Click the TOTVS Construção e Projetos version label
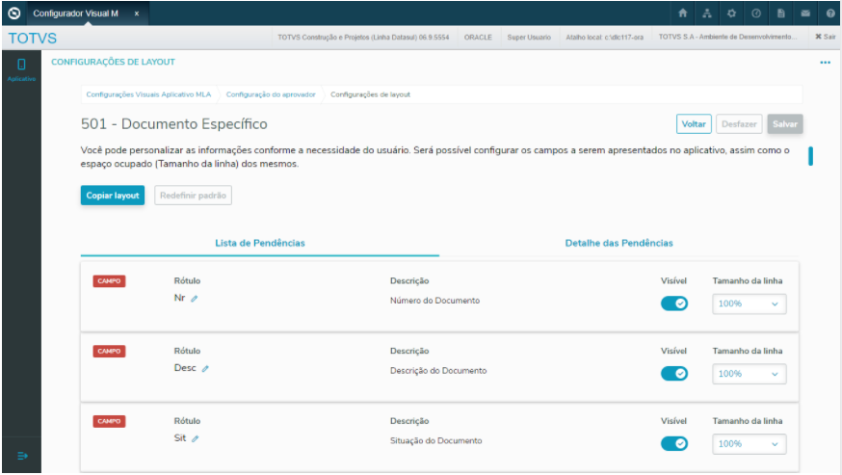Screen dimensions: 842x475 (363, 38)
